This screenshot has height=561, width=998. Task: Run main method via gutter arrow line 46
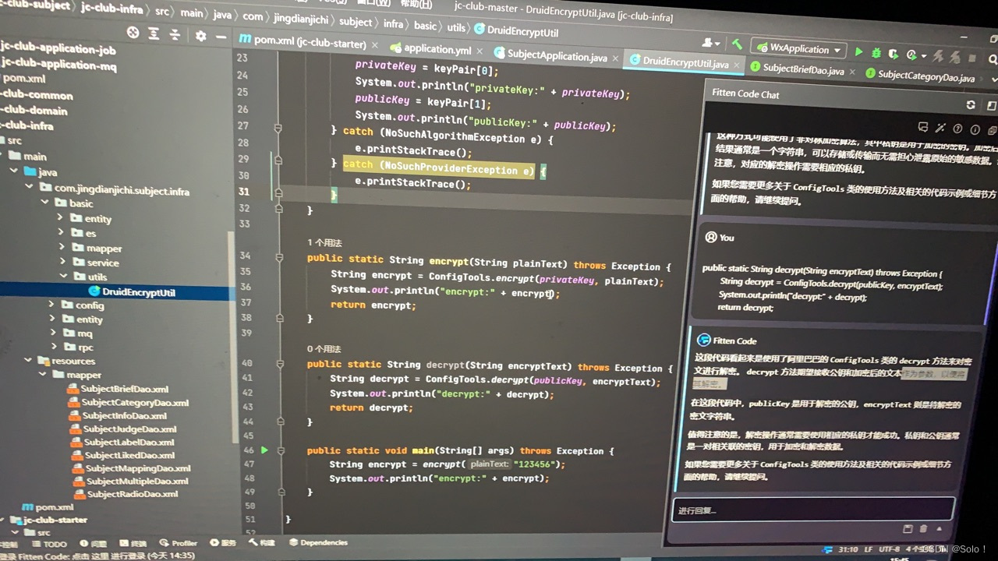(264, 450)
